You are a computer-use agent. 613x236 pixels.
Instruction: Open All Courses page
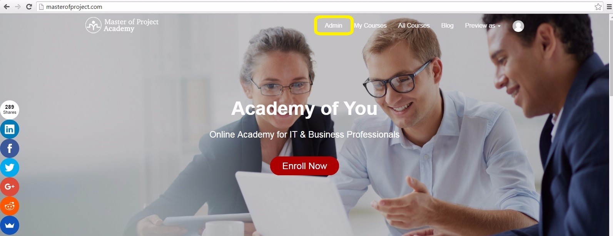(x=414, y=26)
